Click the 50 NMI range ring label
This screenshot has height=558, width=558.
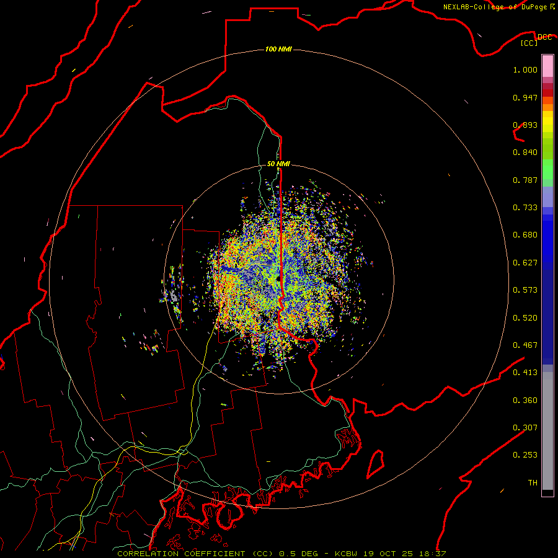click(278, 164)
